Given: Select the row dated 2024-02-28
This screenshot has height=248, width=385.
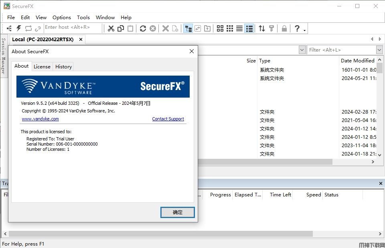Looking at the screenshot, I should (x=287, y=112).
